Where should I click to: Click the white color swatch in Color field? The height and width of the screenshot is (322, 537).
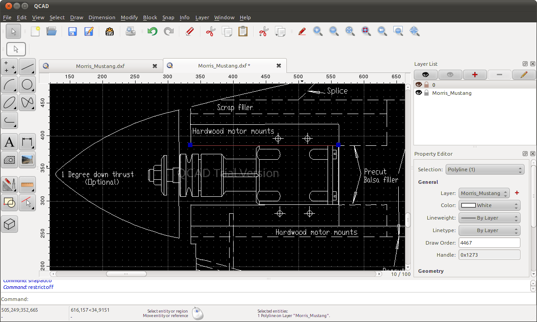469,205
